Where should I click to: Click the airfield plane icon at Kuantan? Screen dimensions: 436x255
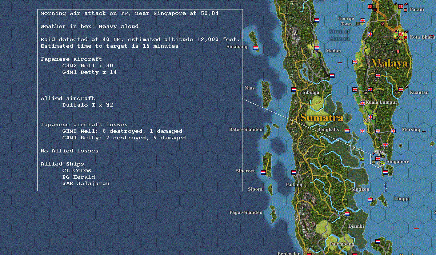pyautogui.click(x=406, y=87)
